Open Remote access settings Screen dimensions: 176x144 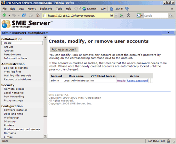coord(14,89)
